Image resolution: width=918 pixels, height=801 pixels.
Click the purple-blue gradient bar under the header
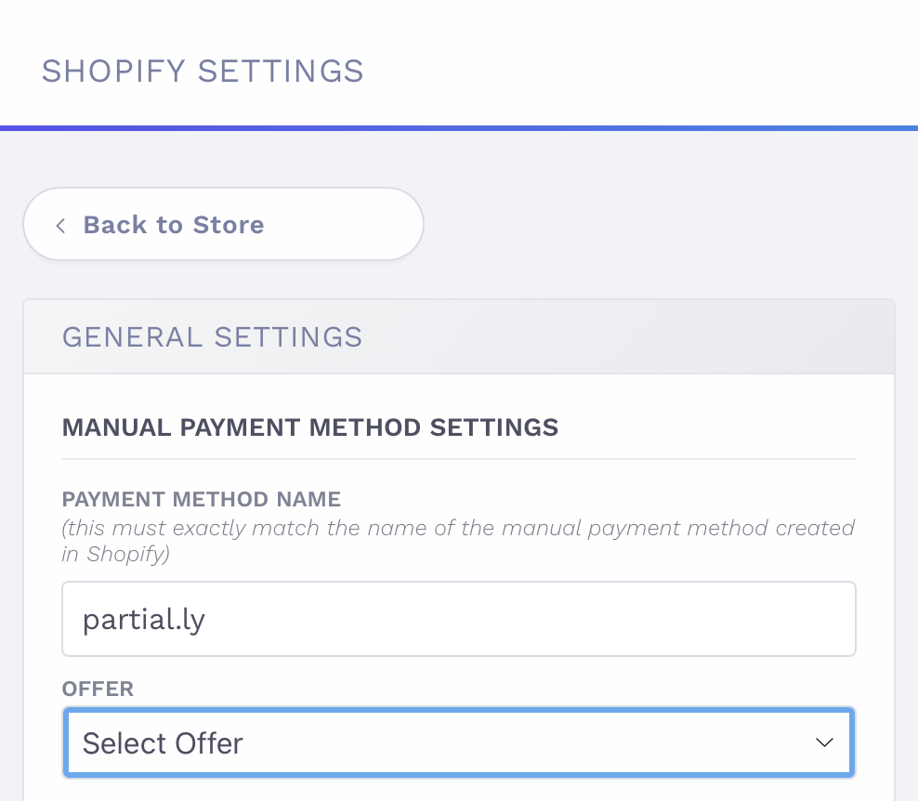(x=459, y=127)
